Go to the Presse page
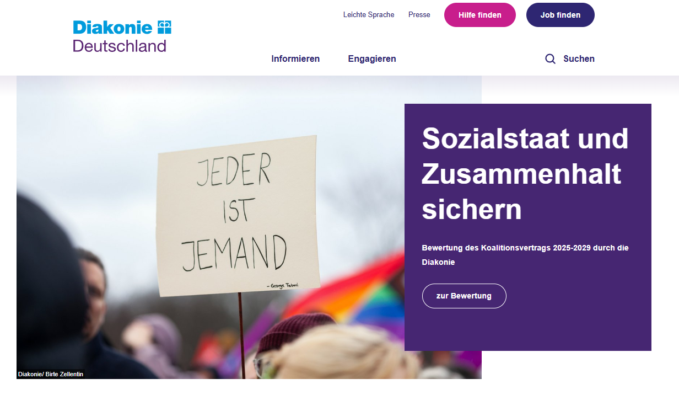 [419, 15]
